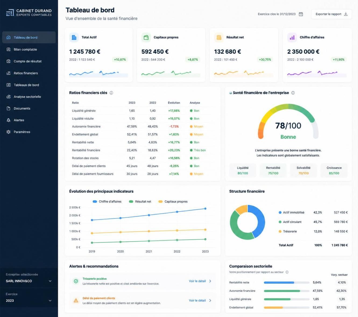Viewport: 358px width, 317px height.
Task: Click the calendar icon beside Exercice clos date
Action: [x=301, y=14]
